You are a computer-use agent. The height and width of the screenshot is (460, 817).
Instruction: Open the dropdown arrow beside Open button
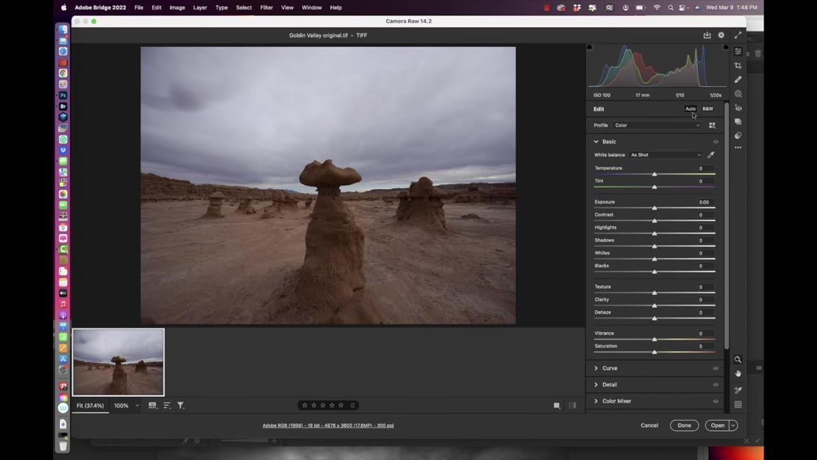pyautogui.click(x=733, y=425)
